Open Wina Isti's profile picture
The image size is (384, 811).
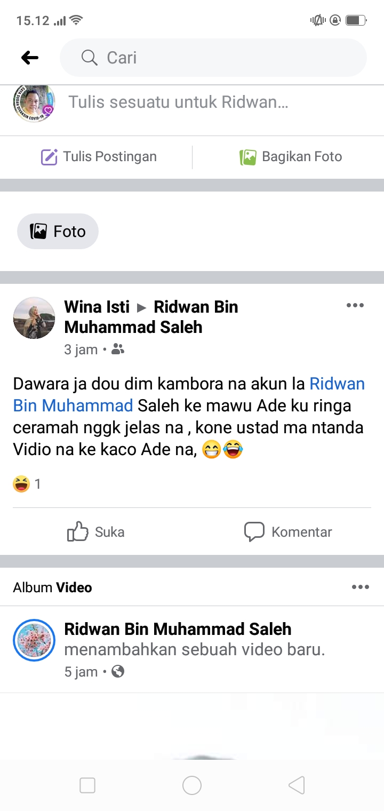coord(34,318)
